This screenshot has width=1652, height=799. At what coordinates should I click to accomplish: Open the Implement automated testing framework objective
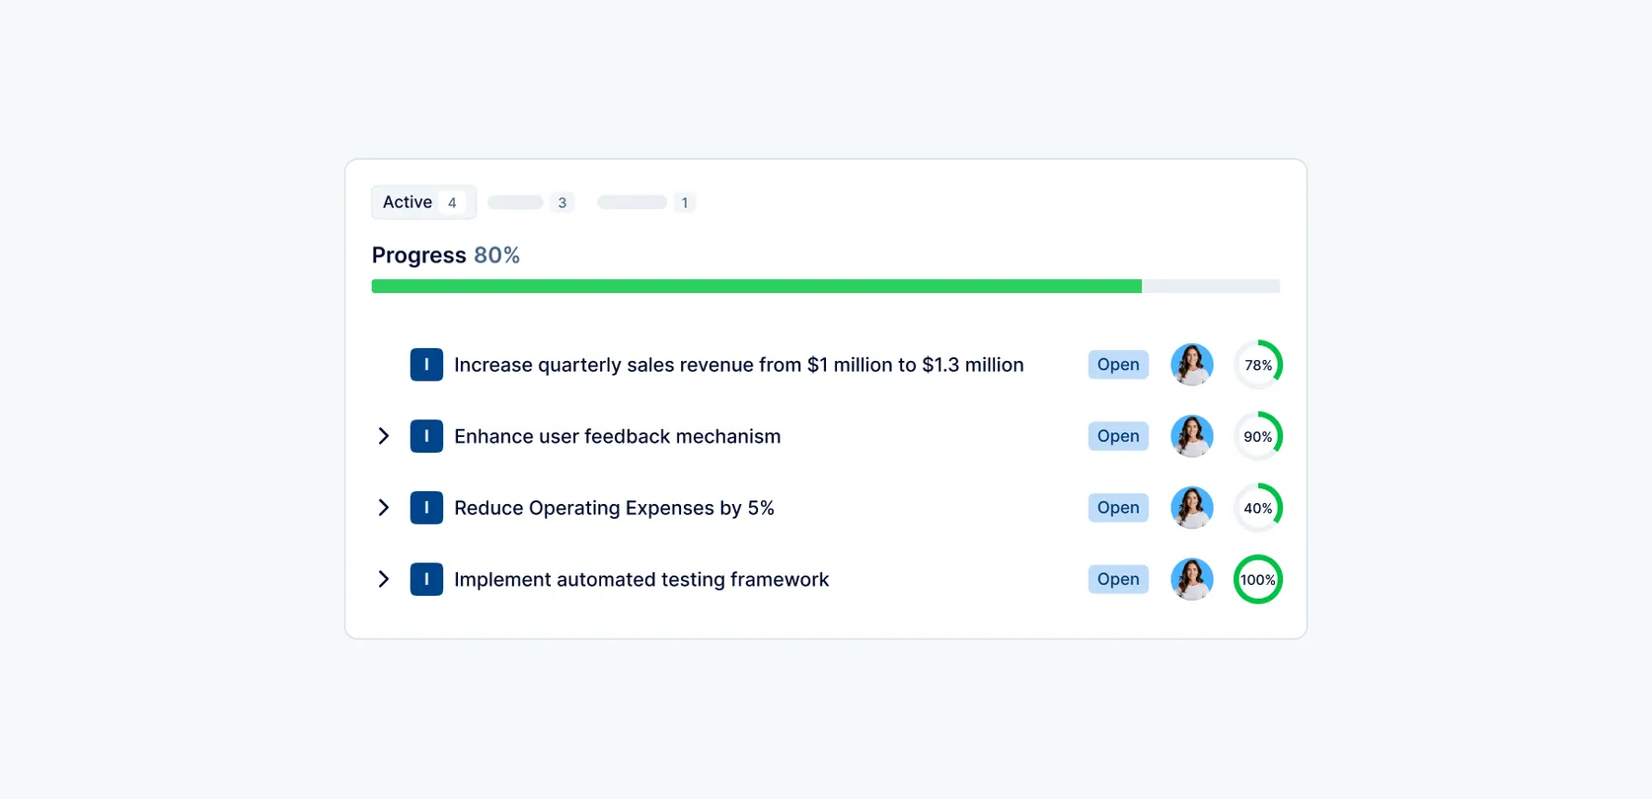[x=641, y=579]
